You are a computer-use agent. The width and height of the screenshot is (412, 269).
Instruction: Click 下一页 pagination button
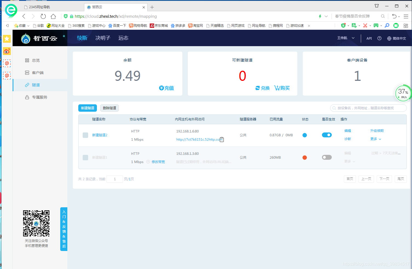384,179
